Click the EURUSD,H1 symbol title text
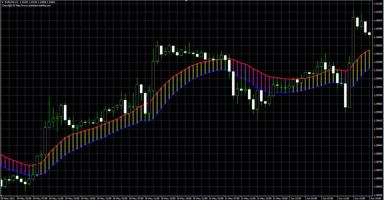 click(x=12, y=2)
